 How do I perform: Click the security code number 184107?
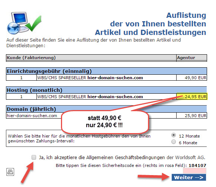197,165
